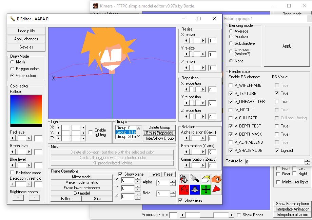
Task: Select the paint bucket tool
Action: (184, 179)
